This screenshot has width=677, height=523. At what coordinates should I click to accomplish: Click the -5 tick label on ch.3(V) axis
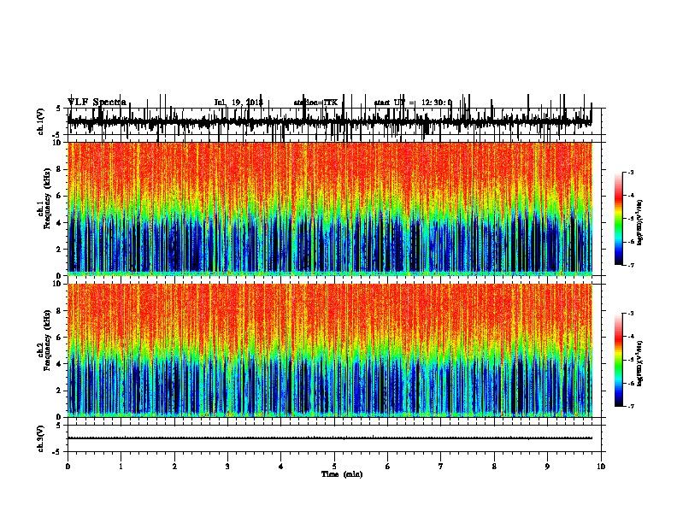[58, 452]
